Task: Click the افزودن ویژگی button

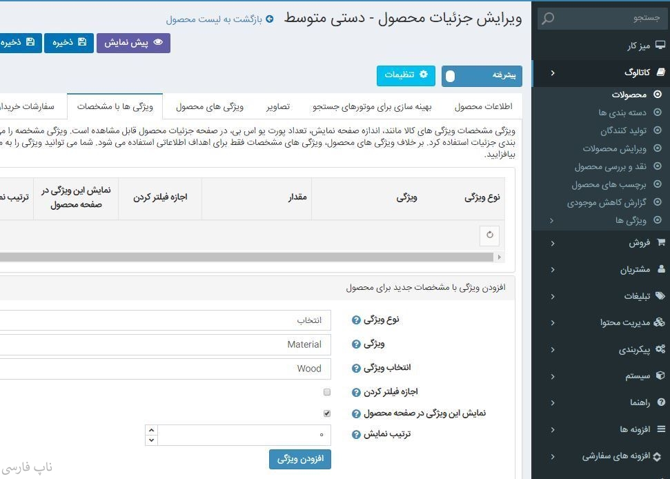Action: [299, 459]
